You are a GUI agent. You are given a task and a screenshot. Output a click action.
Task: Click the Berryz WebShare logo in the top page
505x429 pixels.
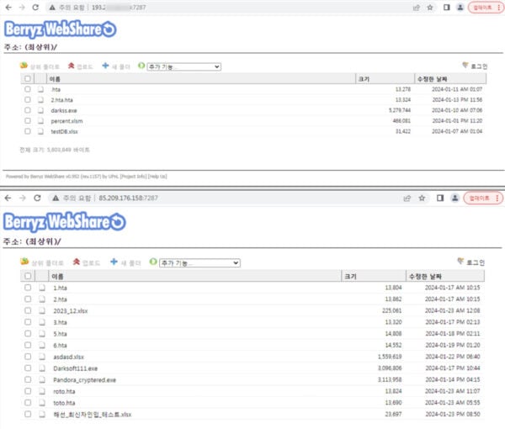(59, 29)
